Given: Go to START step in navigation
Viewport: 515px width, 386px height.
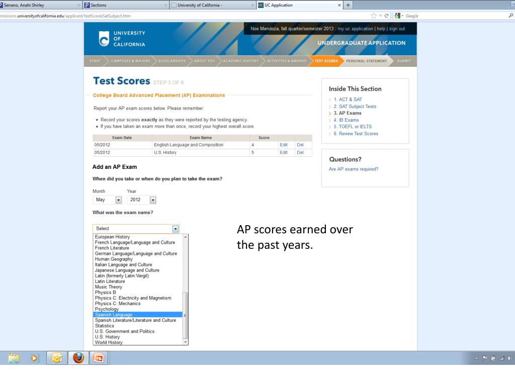Looking at the screenshot, I should point(95,61).
